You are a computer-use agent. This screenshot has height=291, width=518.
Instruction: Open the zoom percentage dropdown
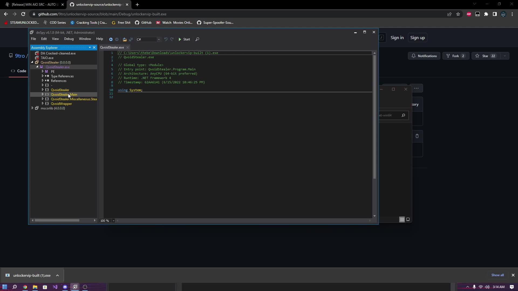113,221
